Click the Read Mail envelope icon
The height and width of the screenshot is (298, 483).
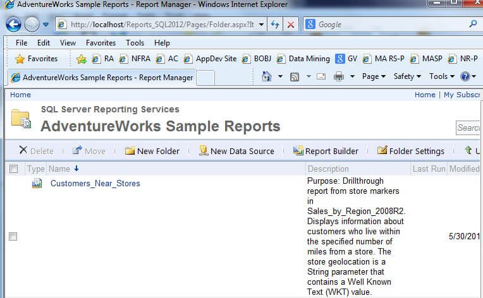point(321,76)
